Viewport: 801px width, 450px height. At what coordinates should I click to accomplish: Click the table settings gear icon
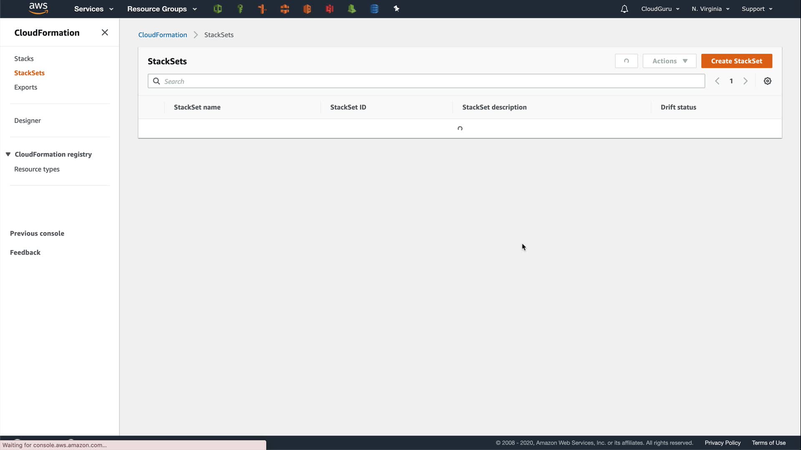coord(767,81)
